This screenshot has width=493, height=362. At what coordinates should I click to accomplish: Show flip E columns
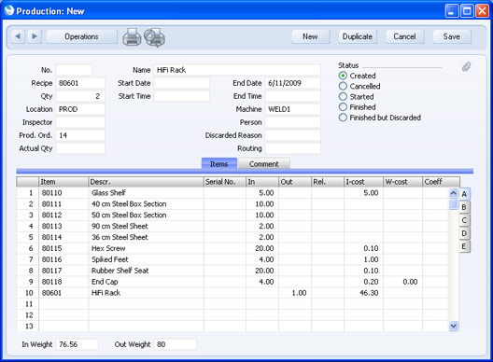pyautogui.click(x=464, y=246)
